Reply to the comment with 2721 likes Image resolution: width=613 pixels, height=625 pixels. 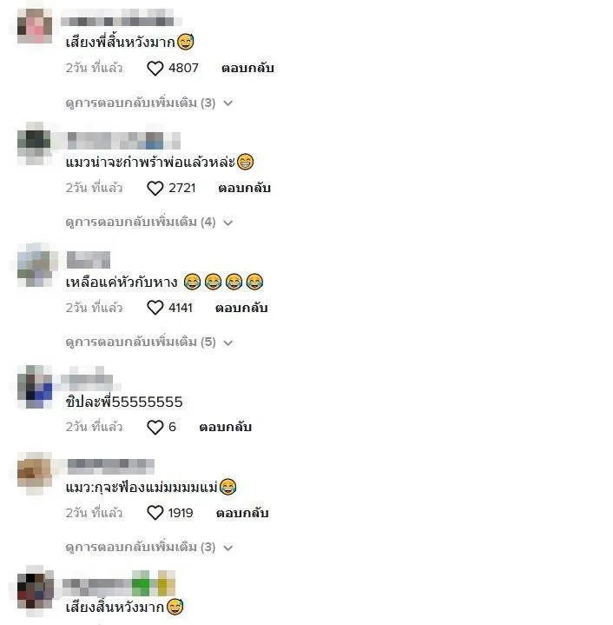tap(244, 188)
